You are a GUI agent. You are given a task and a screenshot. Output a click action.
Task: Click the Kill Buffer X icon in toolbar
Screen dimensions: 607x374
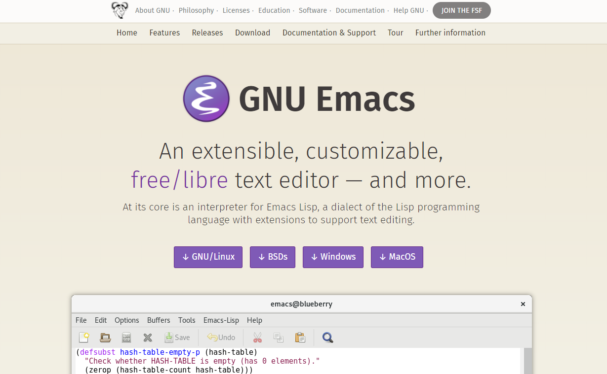[x=147, y=338]
